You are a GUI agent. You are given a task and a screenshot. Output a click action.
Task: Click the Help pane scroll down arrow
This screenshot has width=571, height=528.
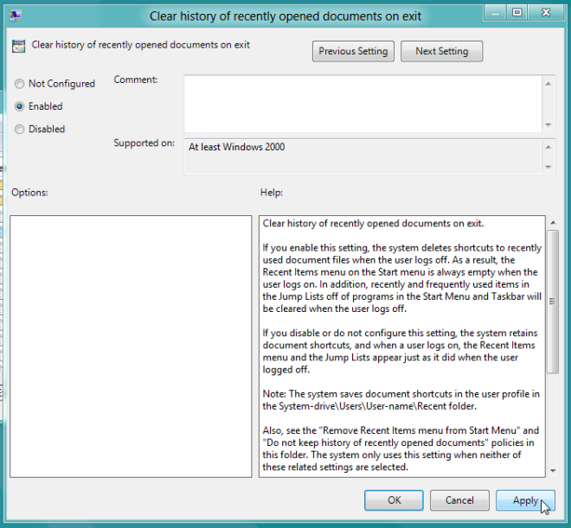click(553, 471)
